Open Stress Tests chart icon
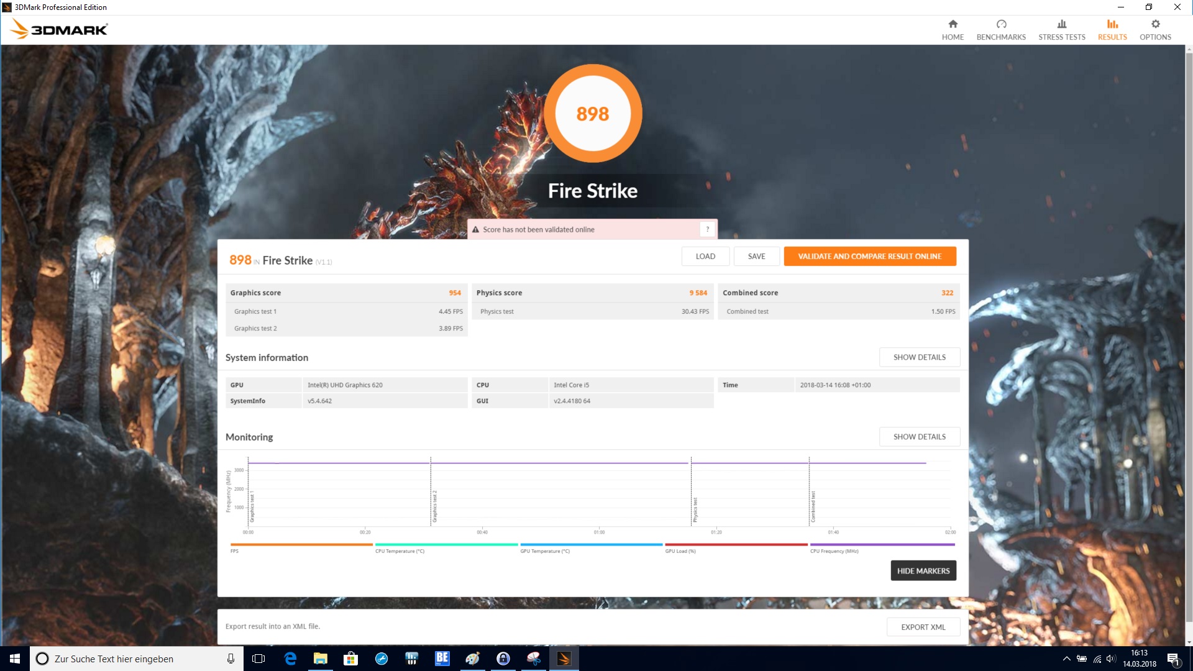 tap(1061, 24)
